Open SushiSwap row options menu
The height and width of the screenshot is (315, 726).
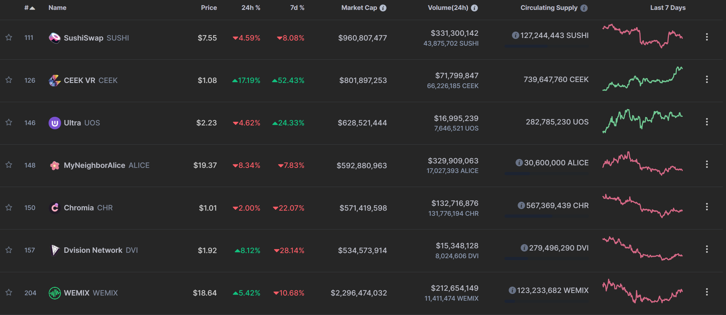pyautogui.click(x=707, y=37)
